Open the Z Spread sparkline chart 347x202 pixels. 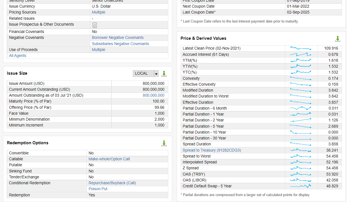pyautogui.click(x=301, y=168)
